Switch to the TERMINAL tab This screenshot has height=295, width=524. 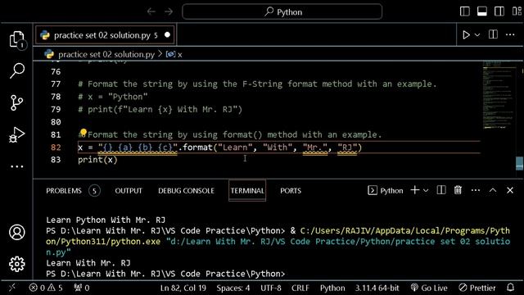click(247, 191)
